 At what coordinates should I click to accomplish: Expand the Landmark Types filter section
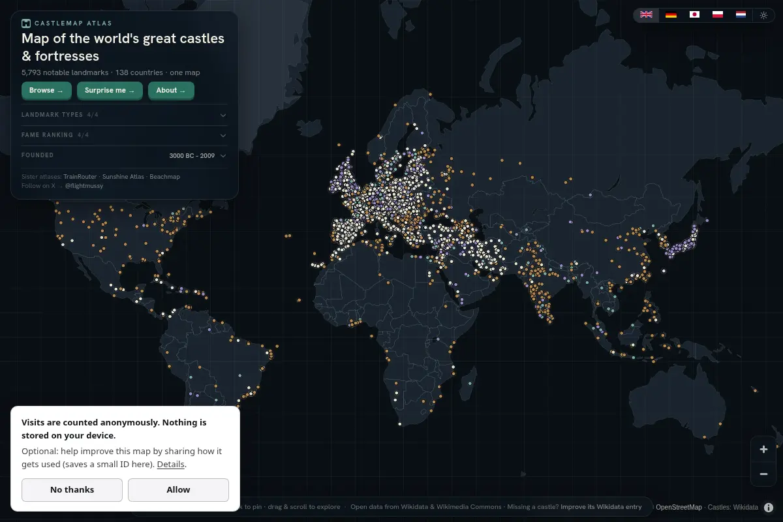(125, 115)
